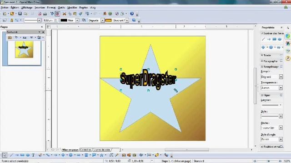This screenshot has width=291, height=163.
Task: Select the Curve drawing tool
Action: pos(40,155)
